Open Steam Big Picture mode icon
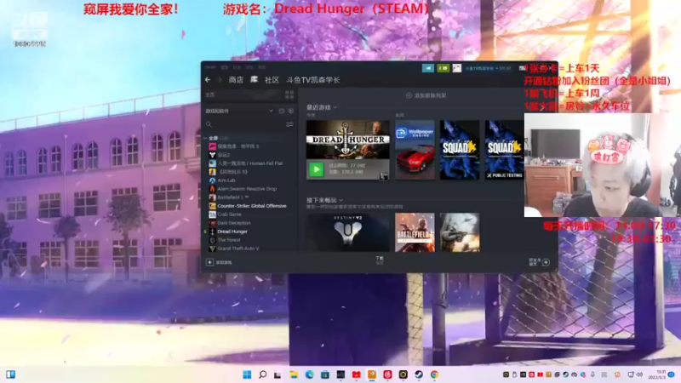This screenshot has height=383, width=681. [522, 68]
